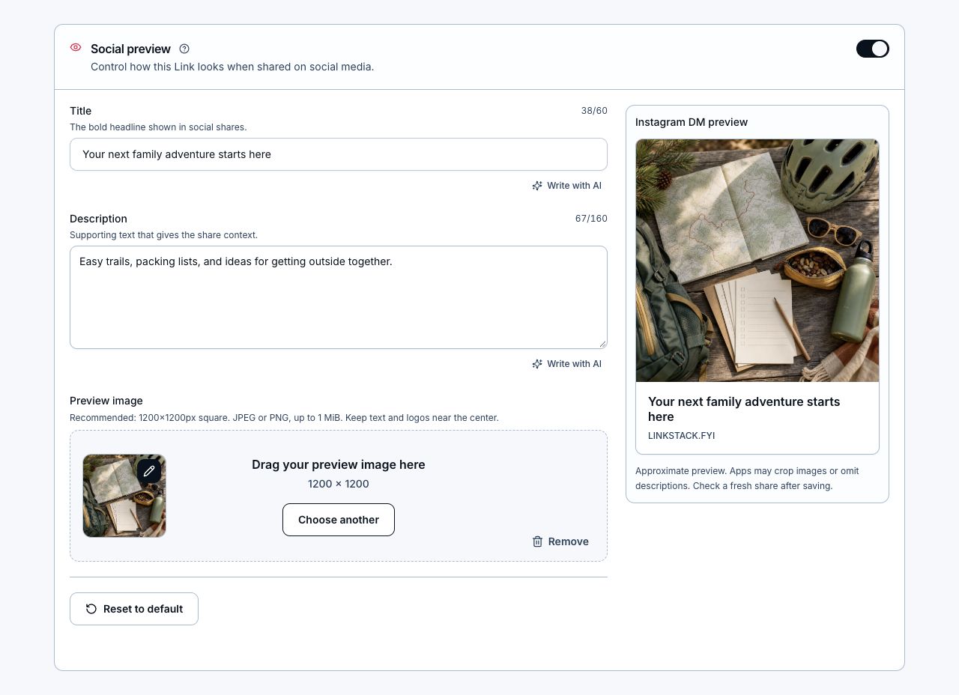This screenshot has width=959, height=695.
Task: Click the Remove label for the preview image
Action: click(x=568, y=541)
